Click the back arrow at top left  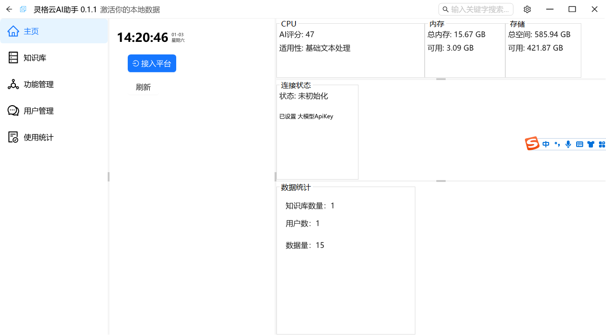9,9
